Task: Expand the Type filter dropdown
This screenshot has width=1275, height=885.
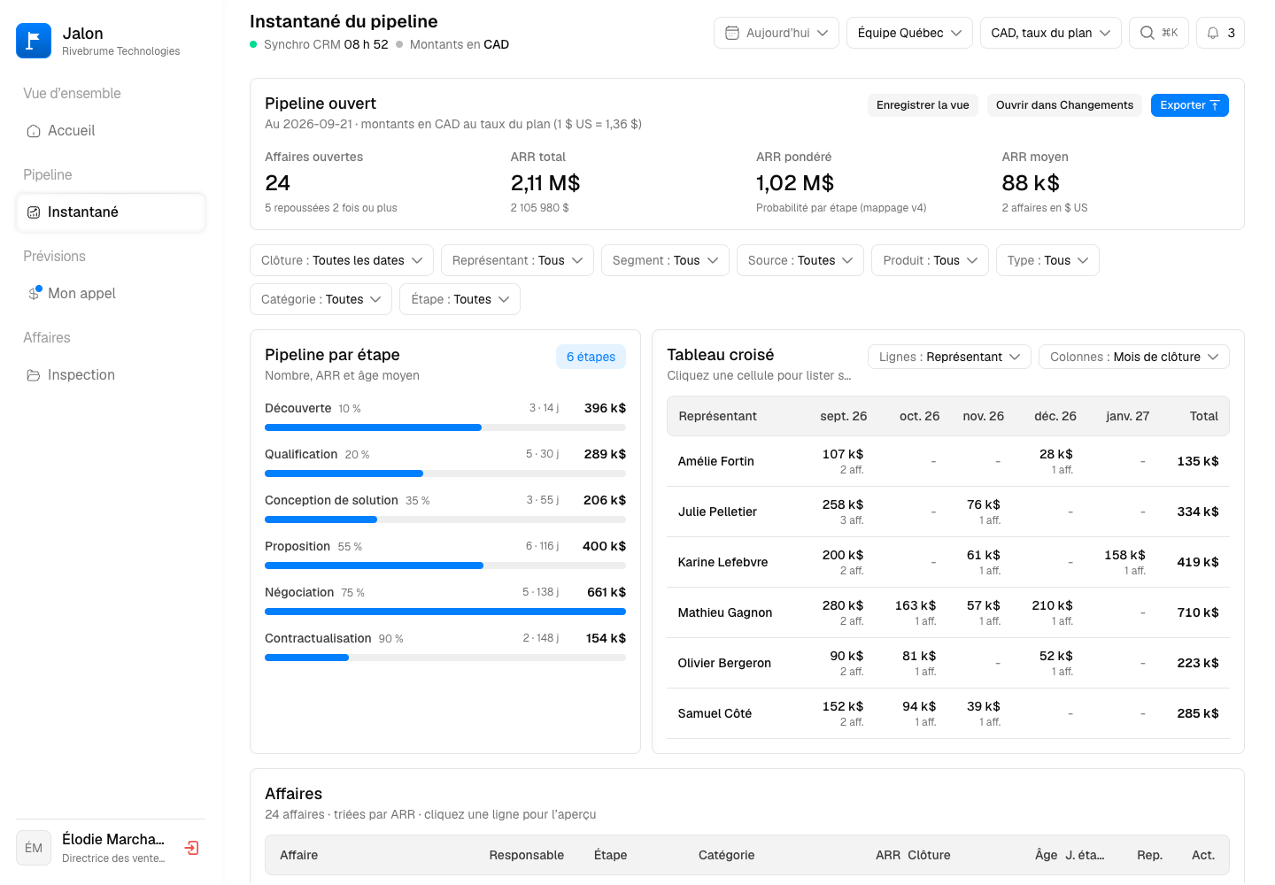Action: coord(1047,260)
